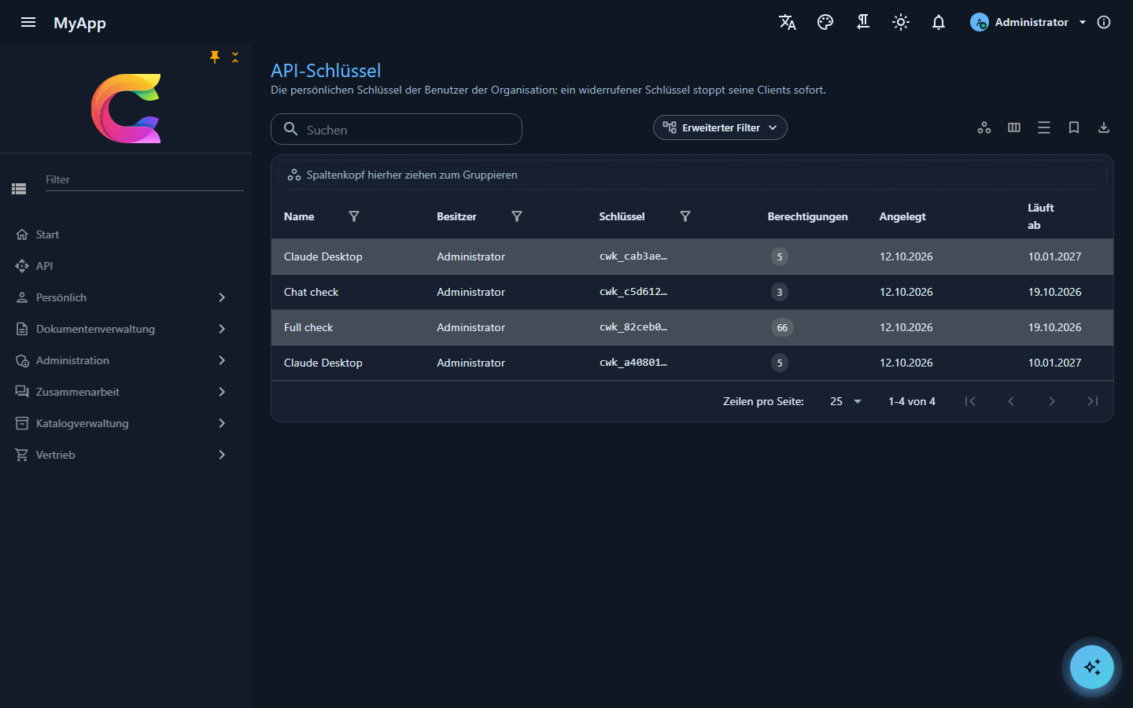Click key cwk_cab3ae… cell
1133x708 pixels.
click(633, 256)
